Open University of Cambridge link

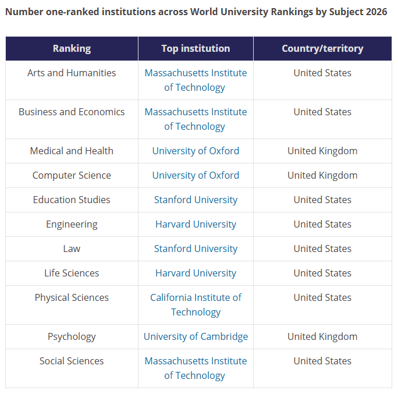pos(196,336)
